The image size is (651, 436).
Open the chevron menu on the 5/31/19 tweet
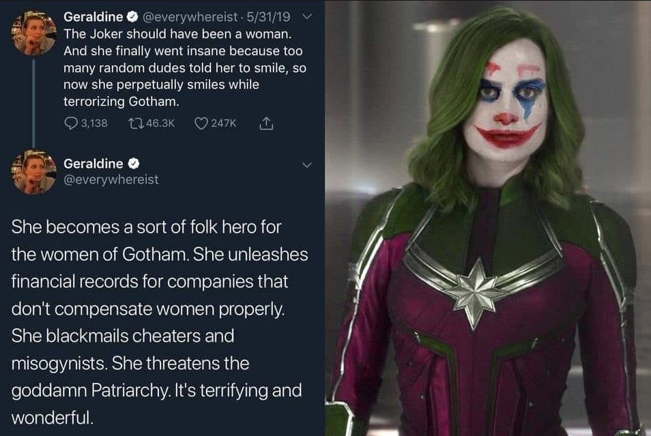click(306, 16)
